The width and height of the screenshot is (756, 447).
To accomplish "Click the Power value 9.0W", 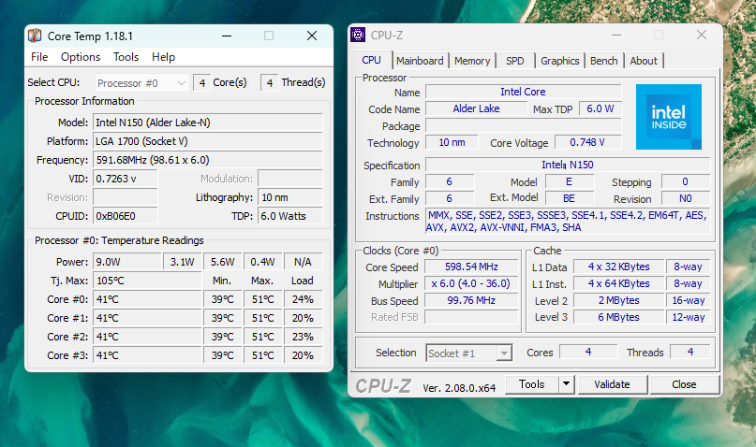I will (126, 262).
